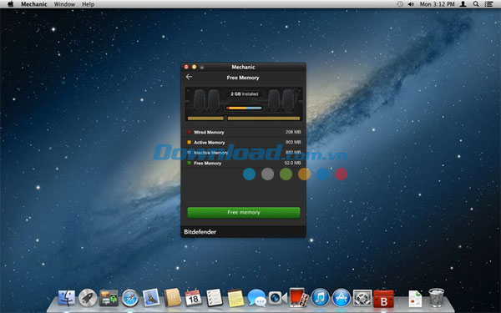The width and height of the screenshot is (501, 313).
Task: Click the 208 MB wired memory value
Action: point(293,132)
